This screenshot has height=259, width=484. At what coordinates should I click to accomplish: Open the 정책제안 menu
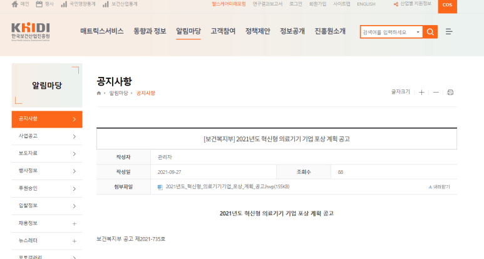pyautogui.click(x=257, y=31)
